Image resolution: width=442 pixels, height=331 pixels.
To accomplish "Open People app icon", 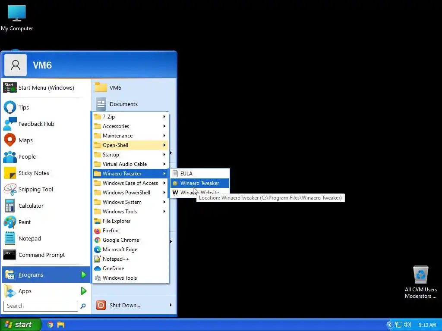I will [x=10, y=156].
